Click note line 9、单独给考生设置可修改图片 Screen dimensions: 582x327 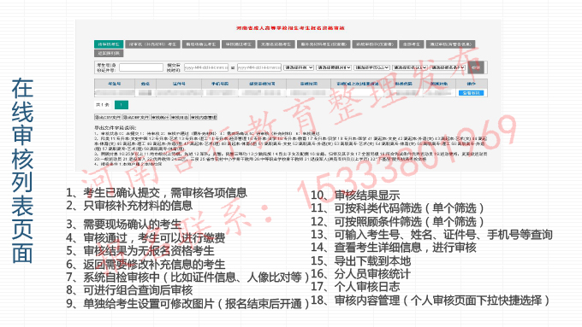click(187, 304)
